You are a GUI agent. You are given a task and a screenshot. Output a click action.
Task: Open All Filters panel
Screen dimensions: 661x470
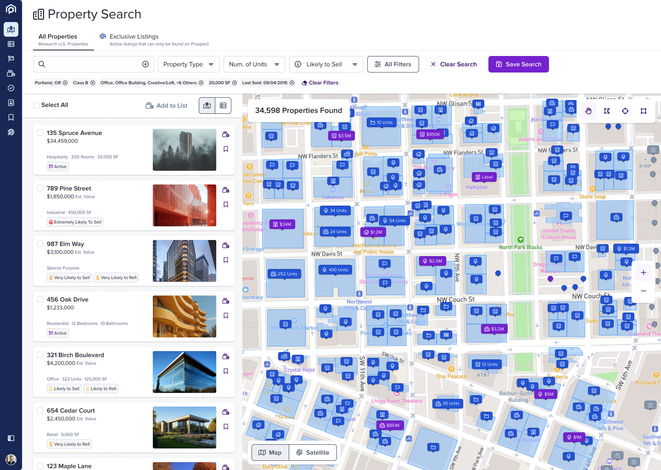pos(393,64)
